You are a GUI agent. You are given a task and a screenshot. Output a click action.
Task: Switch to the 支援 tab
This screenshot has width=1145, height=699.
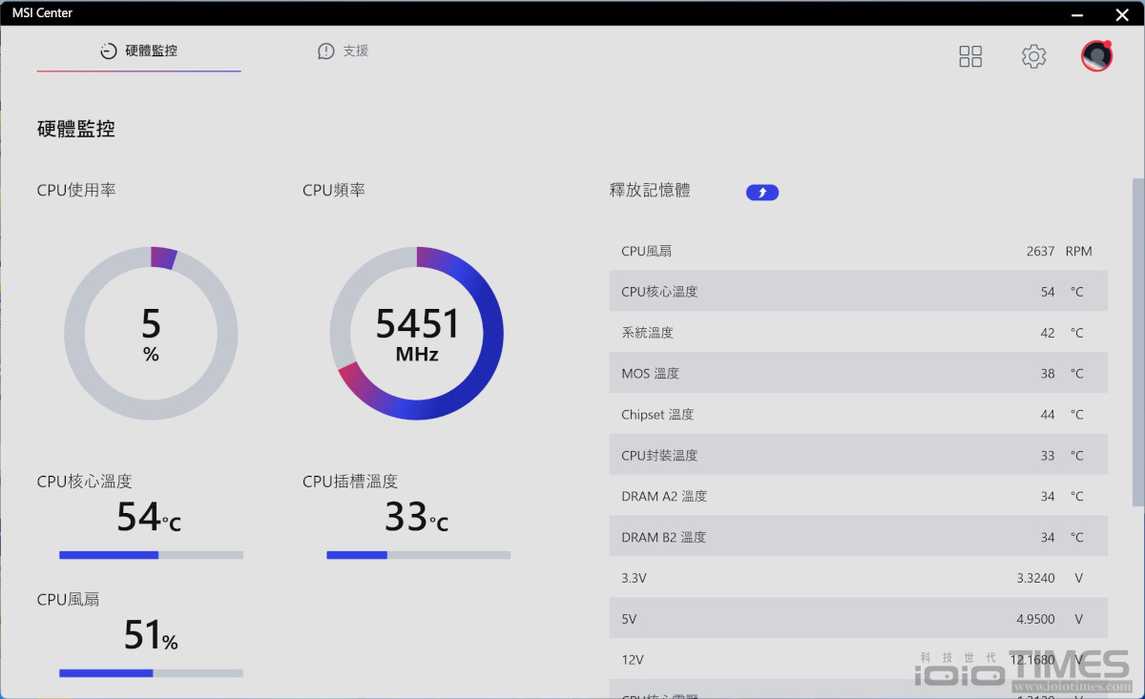click(x=343, y=51)
